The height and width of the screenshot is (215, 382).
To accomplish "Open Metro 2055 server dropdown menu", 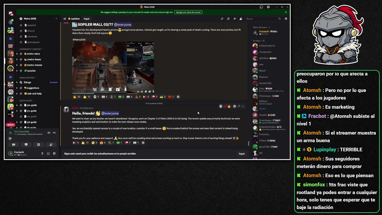I will (38, 19).
